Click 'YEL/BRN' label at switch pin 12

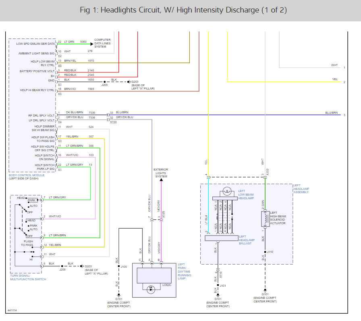point(55,245)
